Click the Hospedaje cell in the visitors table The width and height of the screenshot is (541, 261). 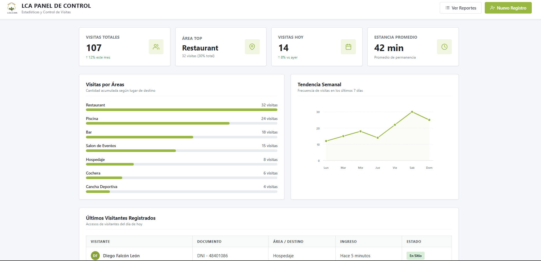pos(283,256)
